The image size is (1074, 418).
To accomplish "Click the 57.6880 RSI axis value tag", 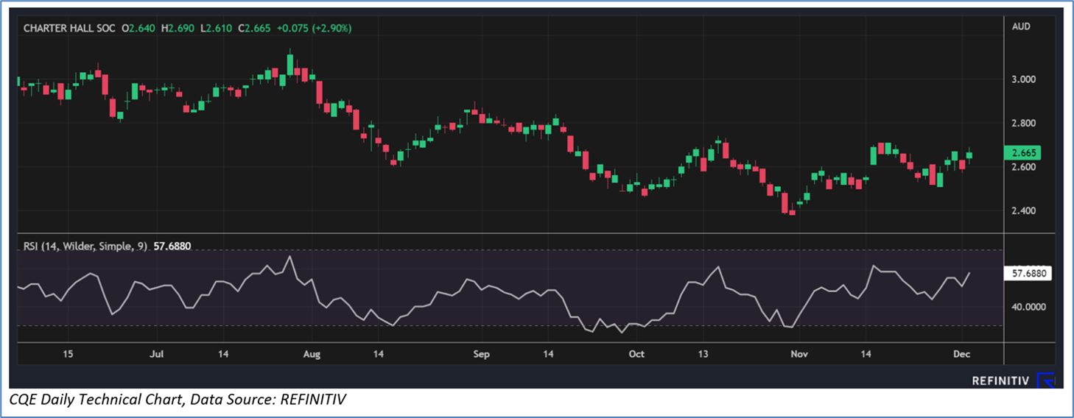I will click(1028, 273).
